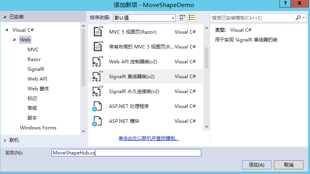The height and width of the screenshot is (174, 310).
Task: Select the Web 窗体 category
Action: click(38, 89)
